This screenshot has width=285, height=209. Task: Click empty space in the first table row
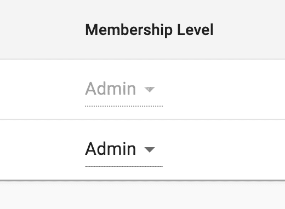[223, 89]
